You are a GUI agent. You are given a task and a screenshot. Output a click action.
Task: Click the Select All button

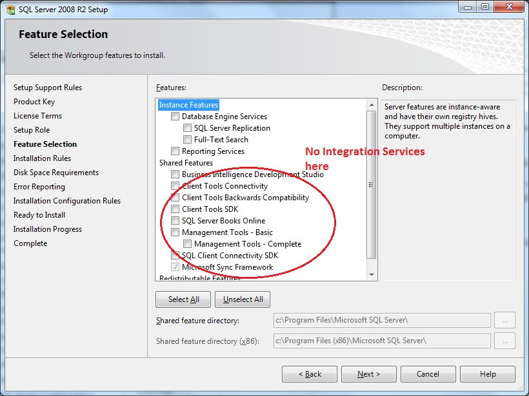(183, 299)
